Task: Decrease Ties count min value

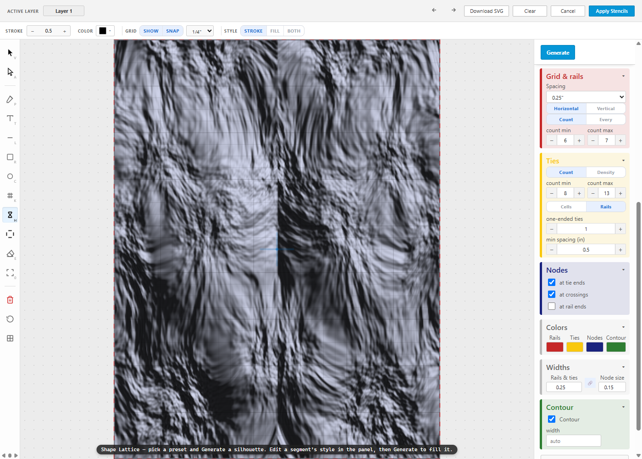Action: coord(552,193)
